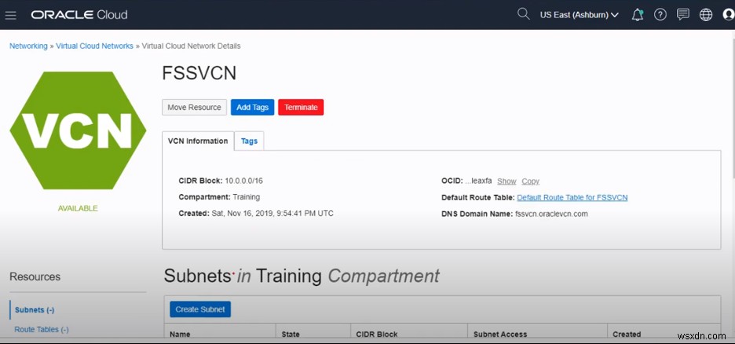Click the Add Tags button
The height and width of the screenshot is (344, 735).
[x=252, y=108]
